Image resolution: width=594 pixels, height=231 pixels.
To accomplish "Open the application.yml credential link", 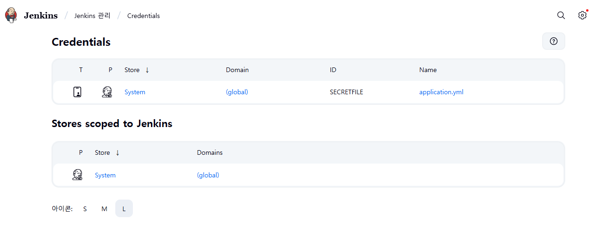I will pyautogui.click(x=441, y=92).
